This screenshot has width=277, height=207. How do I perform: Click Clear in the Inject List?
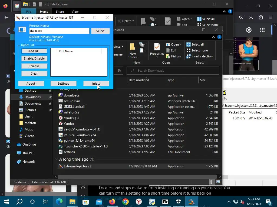click(x=34, y=74)
